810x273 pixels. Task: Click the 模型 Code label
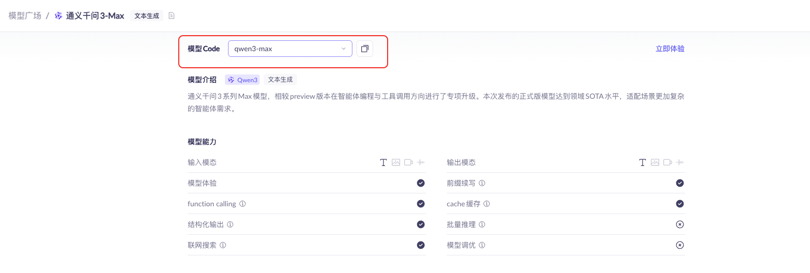coord(204,49)
